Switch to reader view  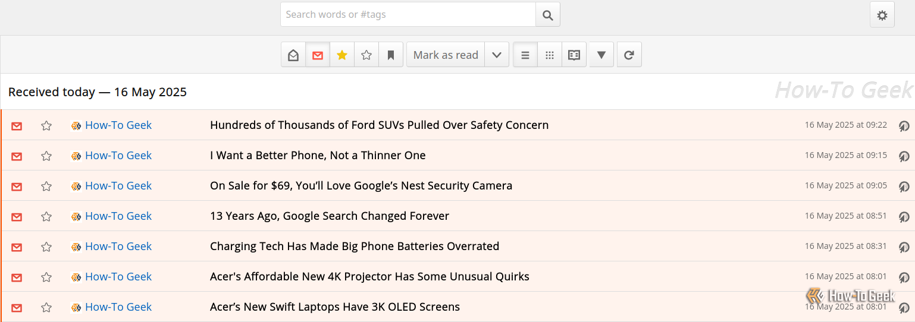click(574, 55)
